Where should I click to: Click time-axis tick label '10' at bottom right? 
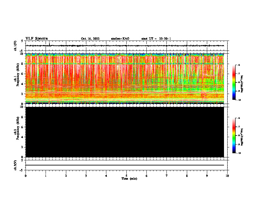pyautogui.click(x=227, y=176)
